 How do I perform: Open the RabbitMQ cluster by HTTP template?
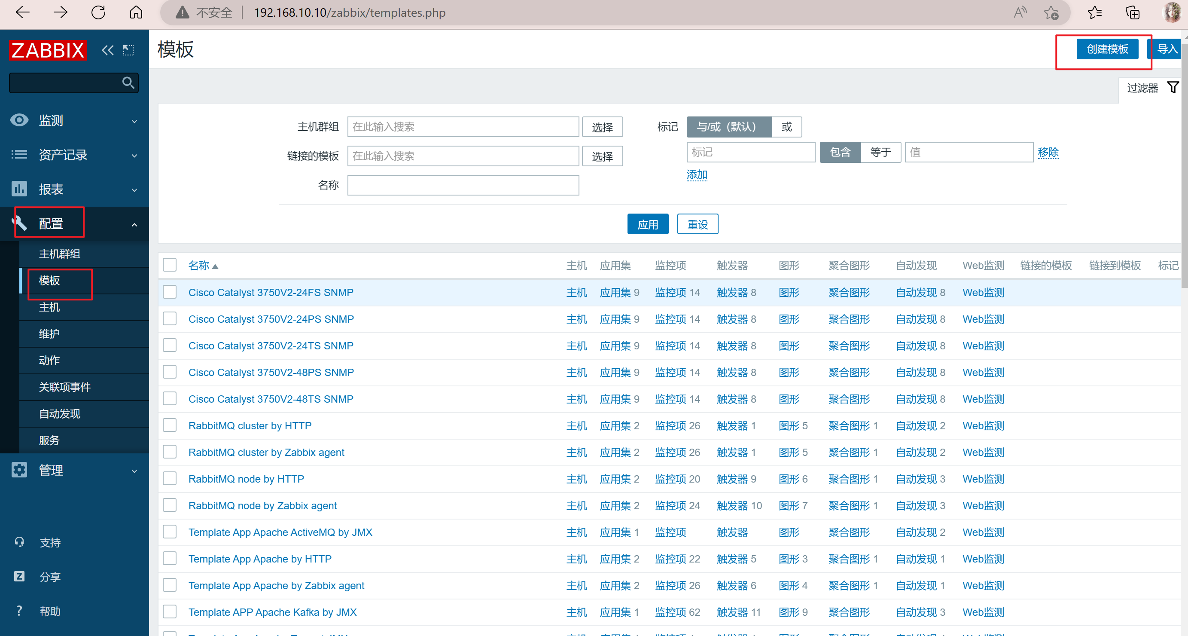click(x=250, y=425)
